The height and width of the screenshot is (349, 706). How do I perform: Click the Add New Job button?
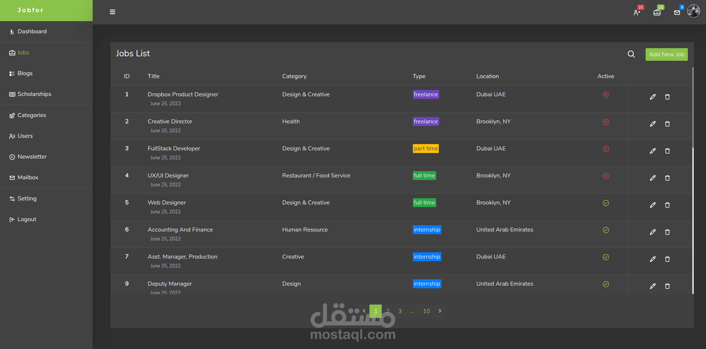(666, 54)
